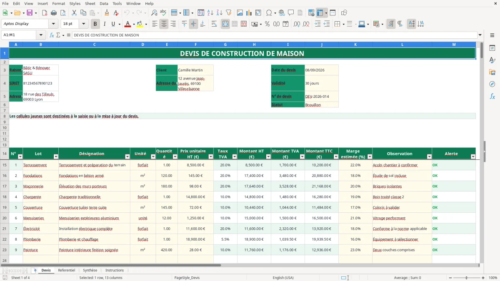Click English (USA) language in status bar

[283, 278]
